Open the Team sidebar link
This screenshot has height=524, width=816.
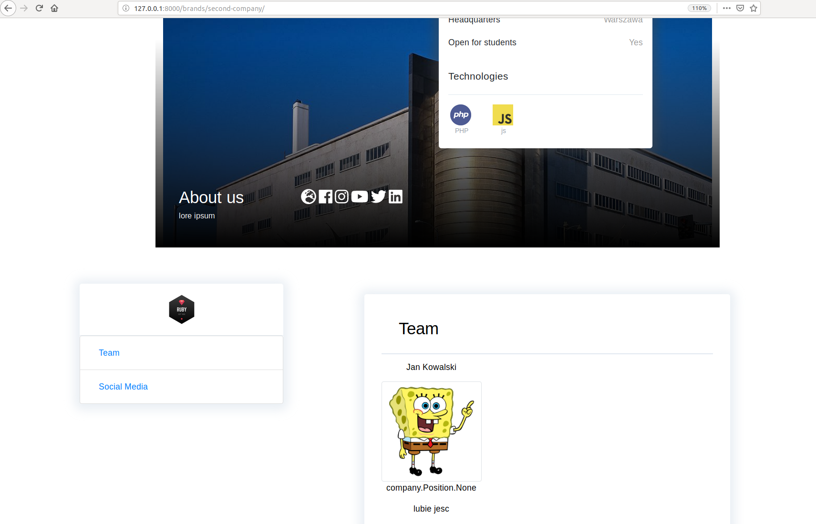pos(109,353)
